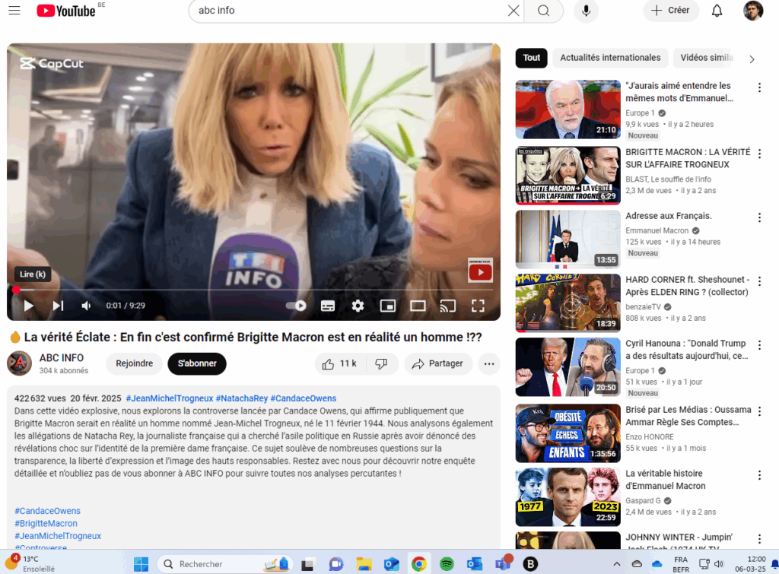
Task: Open more actions under the video
Action: (489, 364)
